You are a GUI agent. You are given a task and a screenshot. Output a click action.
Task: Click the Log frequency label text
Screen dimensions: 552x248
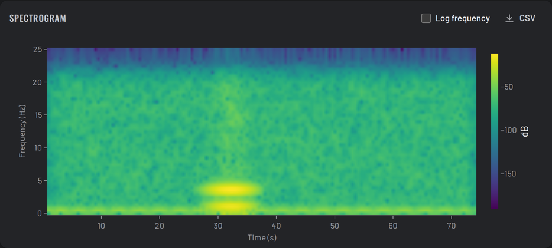pyautogui.click(x=463, y=19)
